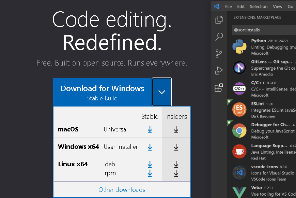Select the C/C++ extension title
This screenshot has height=198, width=296.
258,83
